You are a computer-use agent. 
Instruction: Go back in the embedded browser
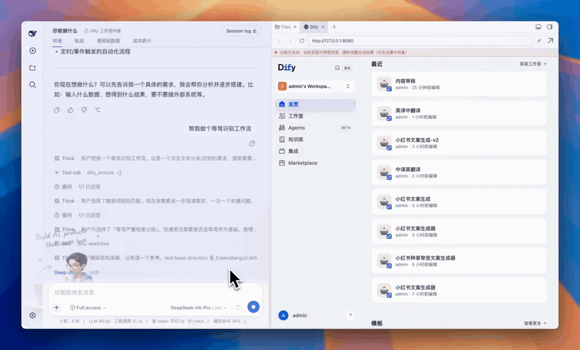tap(279, 41)
